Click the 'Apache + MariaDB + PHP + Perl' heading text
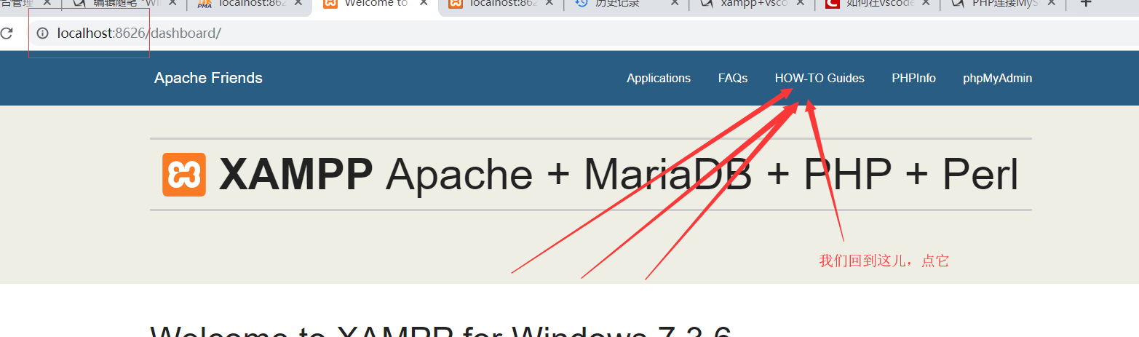The width and height of the screenshot is (1139, 337). point(702,175)
